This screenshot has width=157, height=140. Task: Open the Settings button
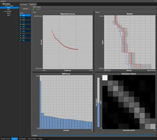pos(25,9)
